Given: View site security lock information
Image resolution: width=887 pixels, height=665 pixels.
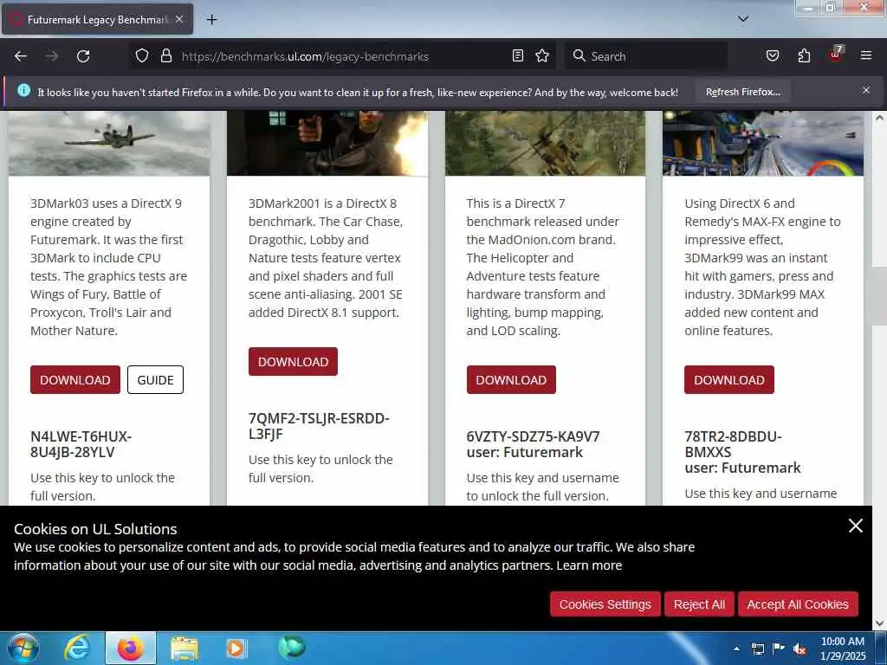Looking at the screenshot, I should click(165, 56).
